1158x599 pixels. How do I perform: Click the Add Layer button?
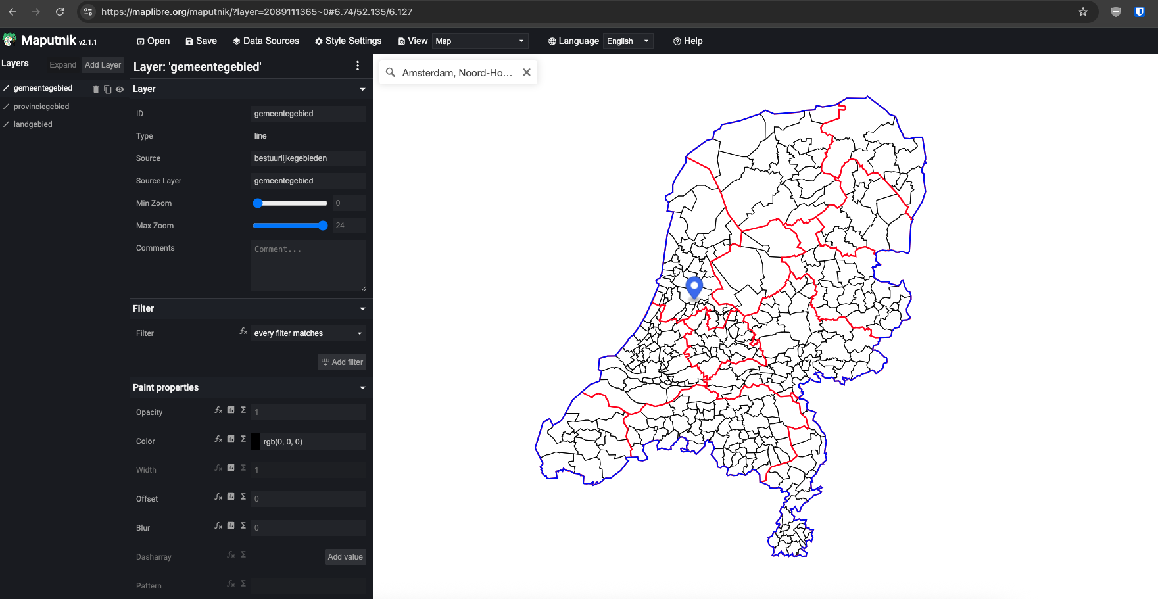click(103, 65)
